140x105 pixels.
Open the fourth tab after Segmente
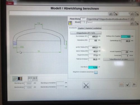(x=97, y=28)
